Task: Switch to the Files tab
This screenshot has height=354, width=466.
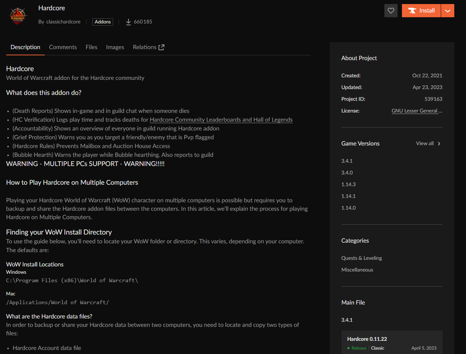Action: [92, 47]
